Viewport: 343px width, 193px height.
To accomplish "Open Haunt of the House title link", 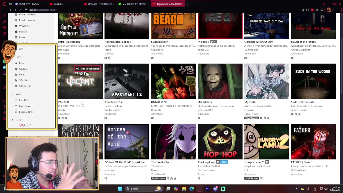I will pyautogui.click(x=303, y=42).
